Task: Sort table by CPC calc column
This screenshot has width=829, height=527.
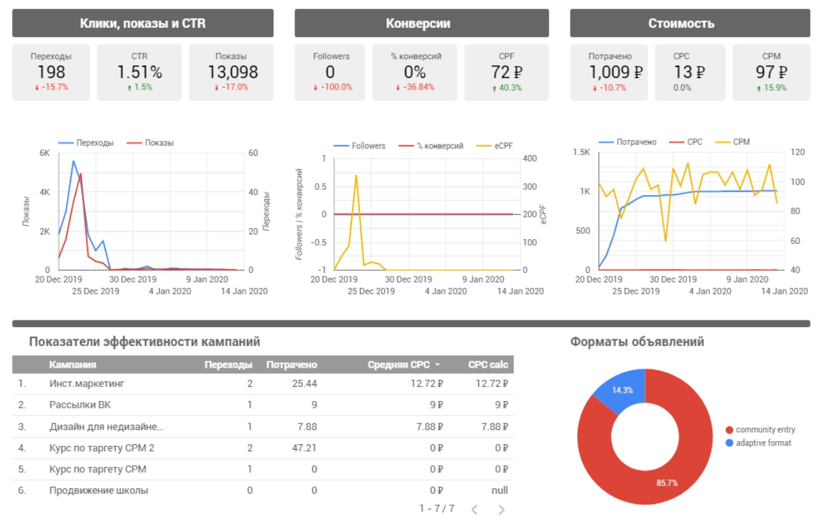Action: tap(488, 365)
